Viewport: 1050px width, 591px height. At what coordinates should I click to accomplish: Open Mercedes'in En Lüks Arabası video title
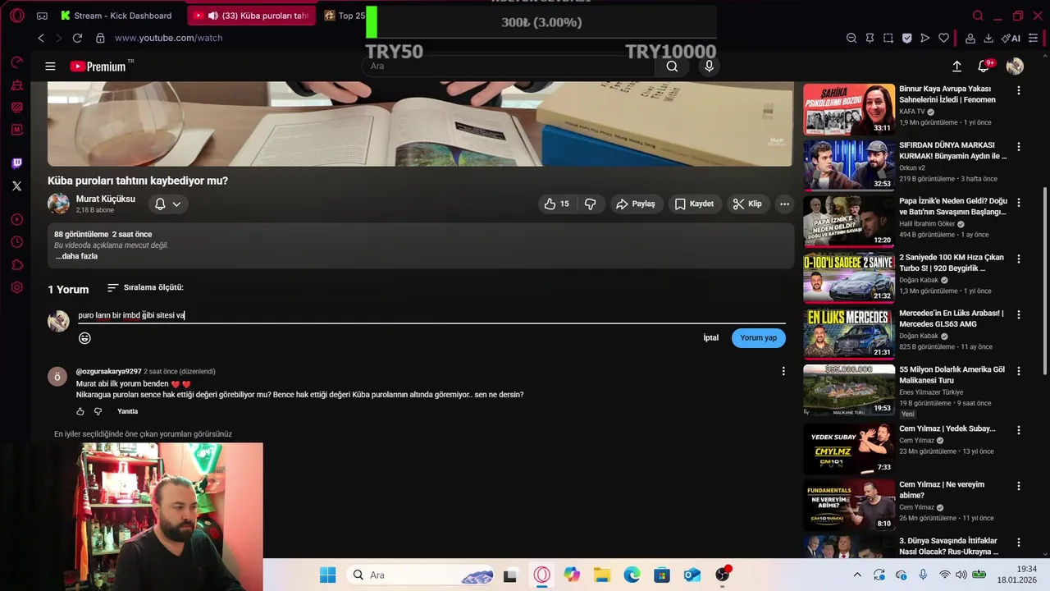[952, 318]
